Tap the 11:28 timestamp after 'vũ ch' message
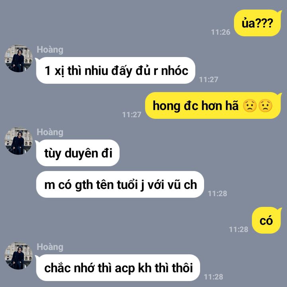The width and height of the screenshot is (287, 287). (x=218, y=194)
